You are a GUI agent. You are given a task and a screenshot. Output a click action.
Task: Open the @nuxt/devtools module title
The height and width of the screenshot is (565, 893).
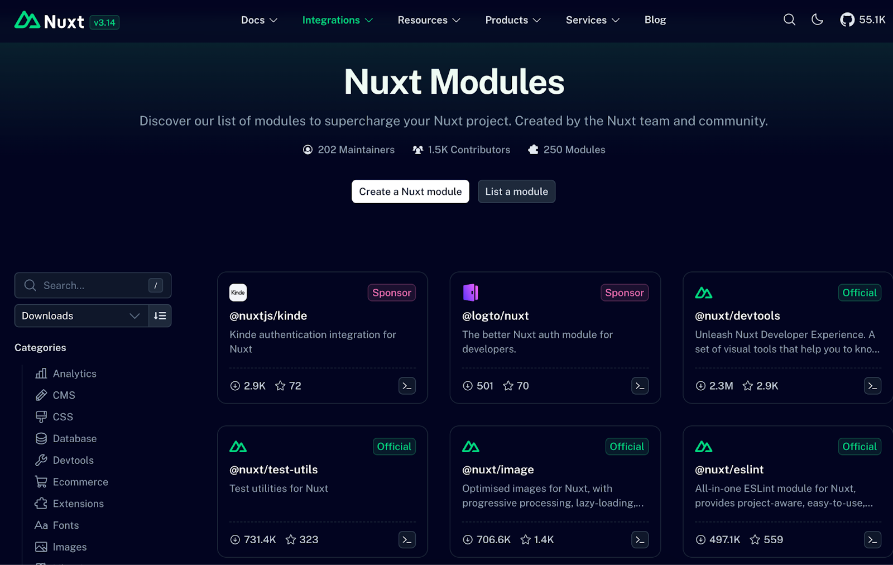point(737,316)
